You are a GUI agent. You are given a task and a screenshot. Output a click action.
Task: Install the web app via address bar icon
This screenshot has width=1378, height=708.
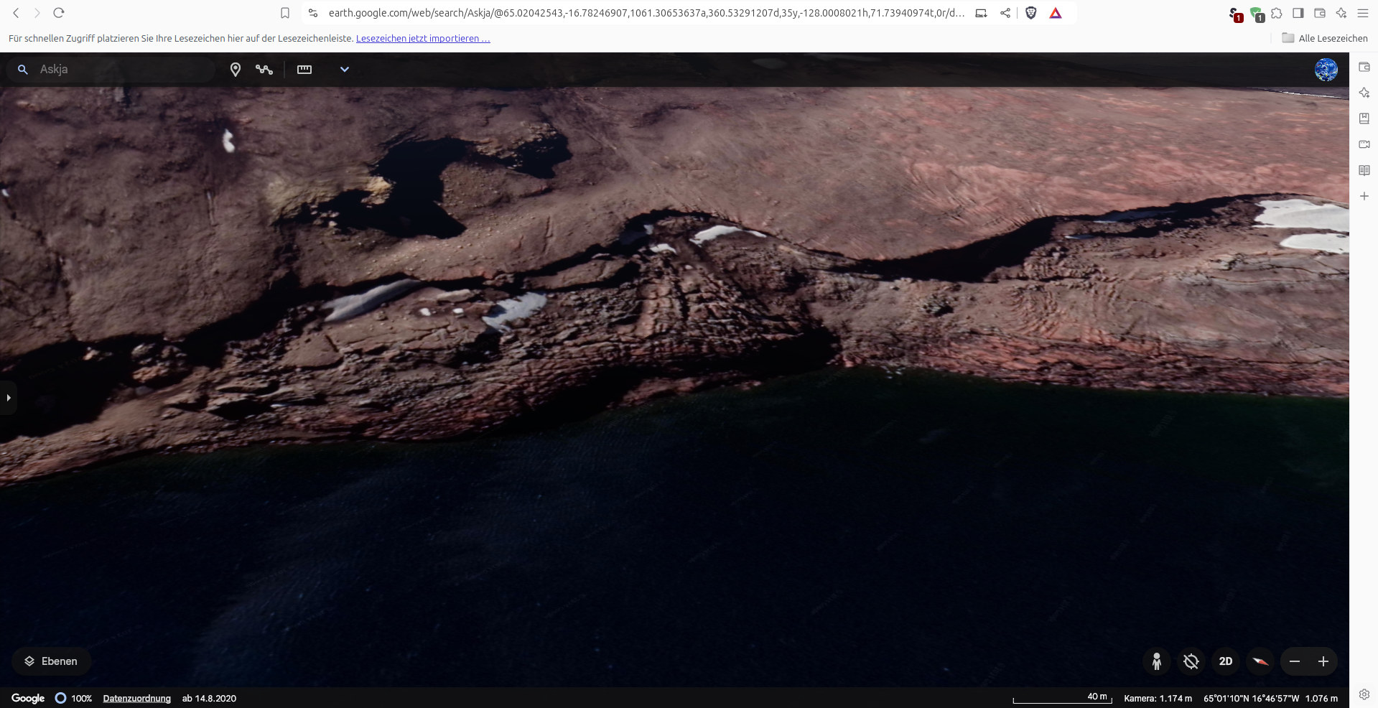coord(981,13)
